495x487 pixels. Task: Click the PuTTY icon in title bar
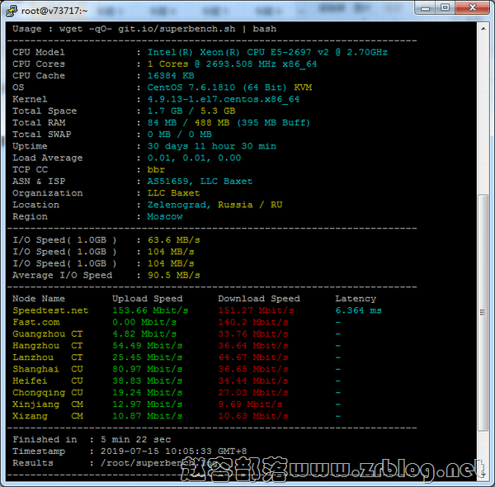[12, 11]
